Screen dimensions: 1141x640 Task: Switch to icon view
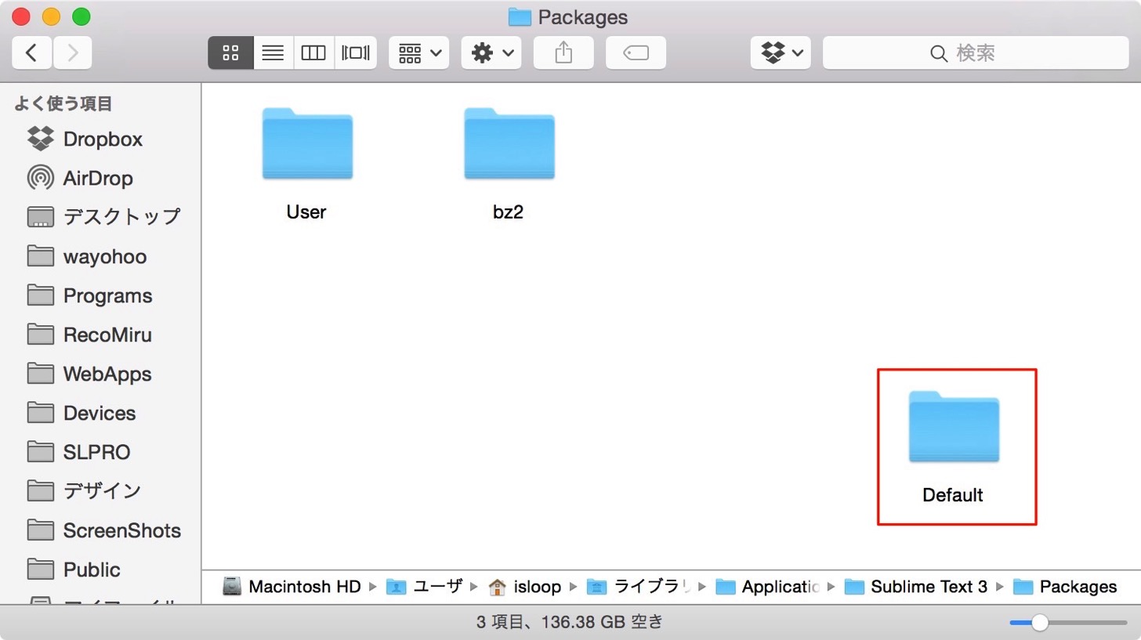[230, 52]
